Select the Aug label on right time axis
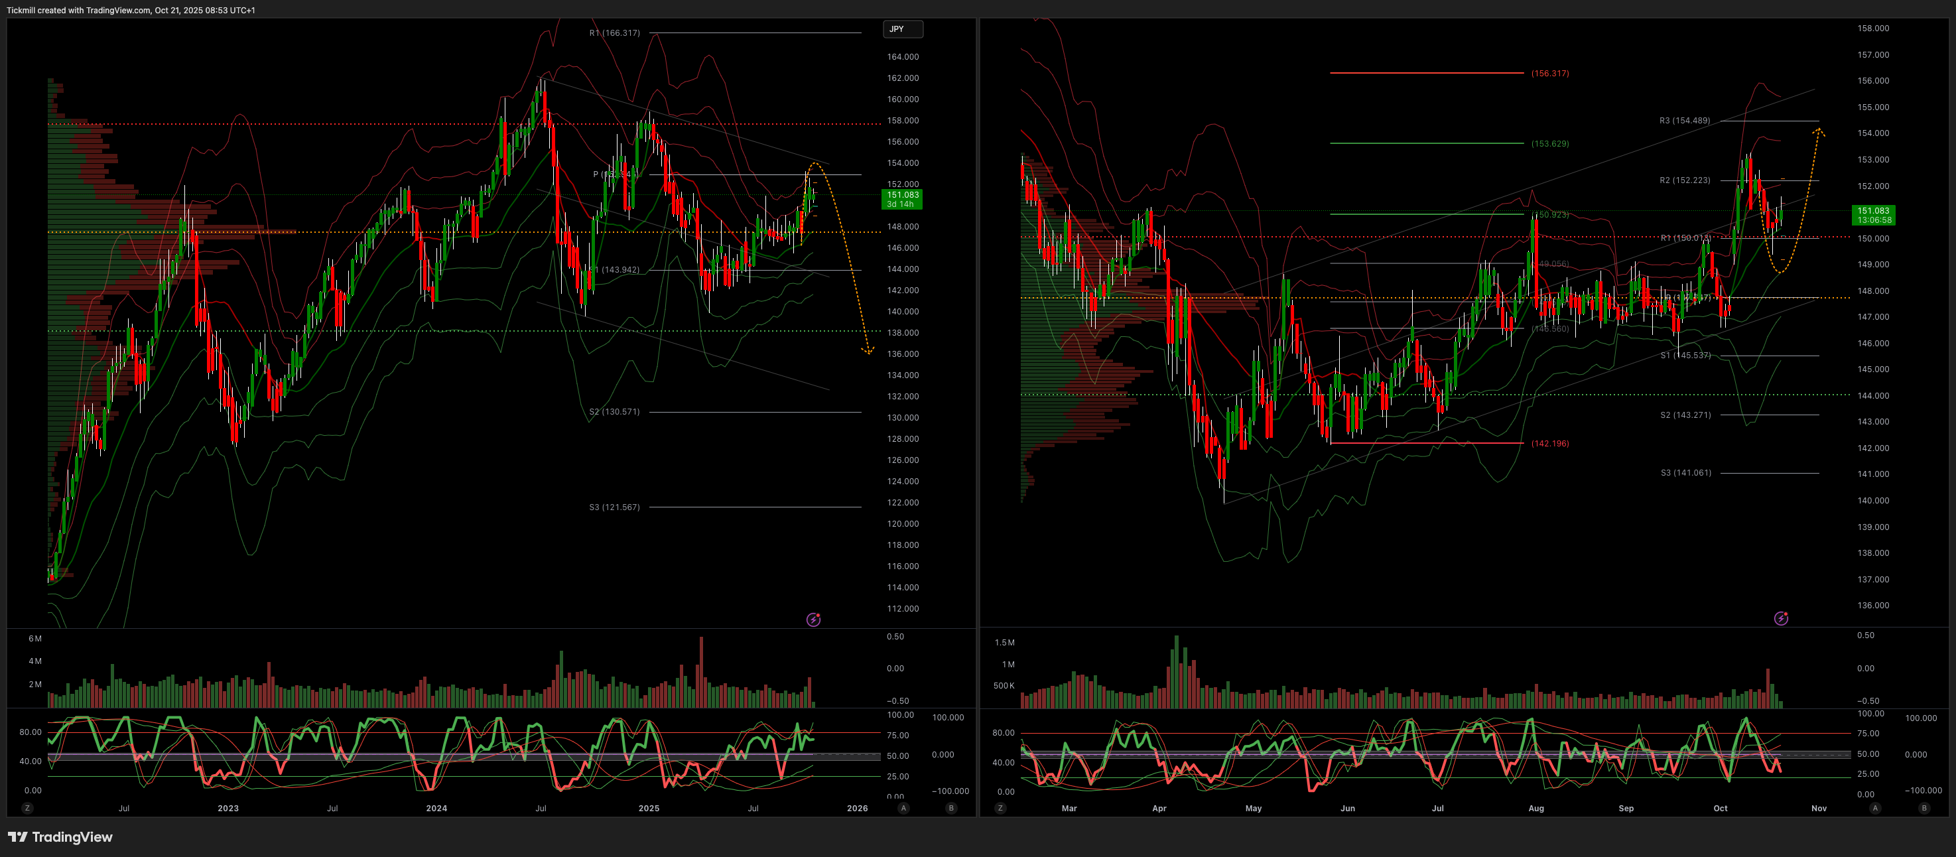 tap(1536, 809)
